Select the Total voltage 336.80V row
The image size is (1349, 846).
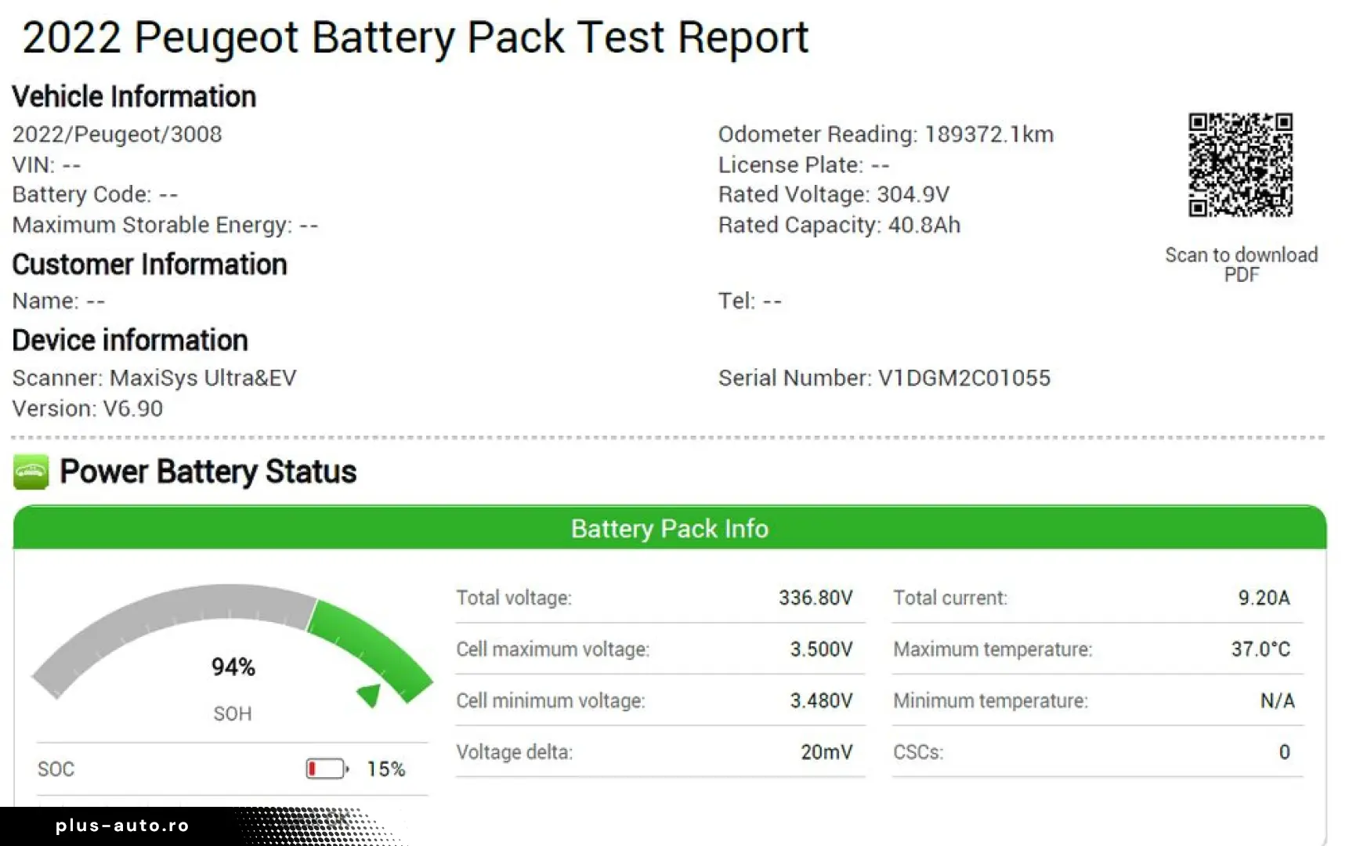(x=660, y=598)
